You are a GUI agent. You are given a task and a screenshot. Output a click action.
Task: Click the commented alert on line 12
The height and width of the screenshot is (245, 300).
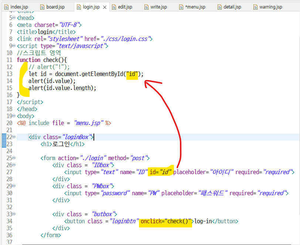[49, 67]
